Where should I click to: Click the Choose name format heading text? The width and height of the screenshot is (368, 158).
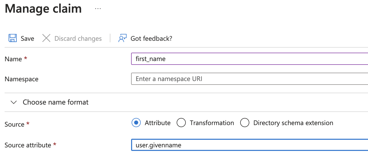56,102
